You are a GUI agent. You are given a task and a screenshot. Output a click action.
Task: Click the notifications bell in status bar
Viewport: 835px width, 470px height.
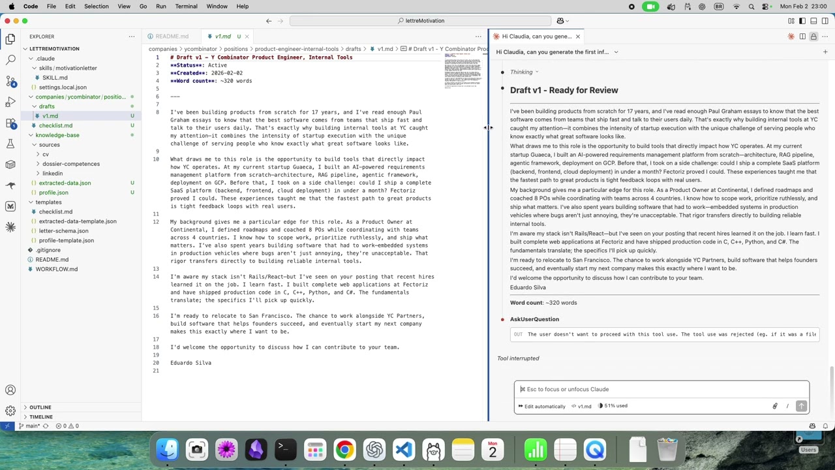[825, 426]
